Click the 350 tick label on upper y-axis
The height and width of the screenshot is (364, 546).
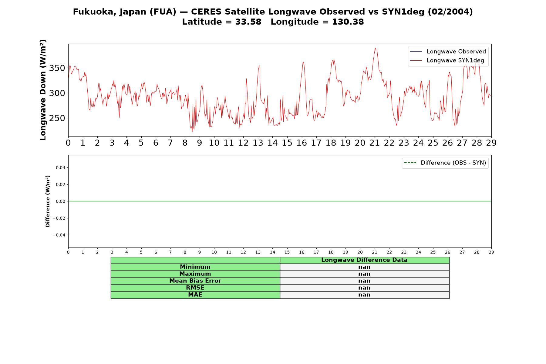click(57, 68)
